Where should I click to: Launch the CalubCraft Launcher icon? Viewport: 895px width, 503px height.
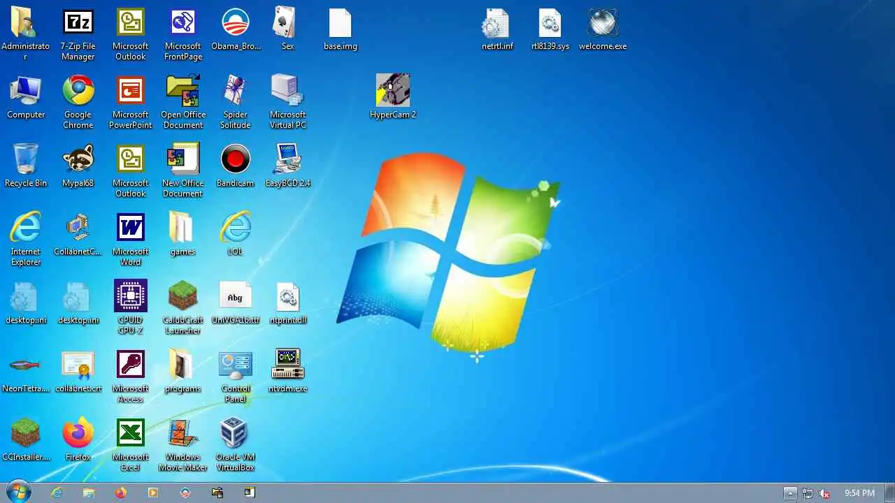(x=182, y=308)
